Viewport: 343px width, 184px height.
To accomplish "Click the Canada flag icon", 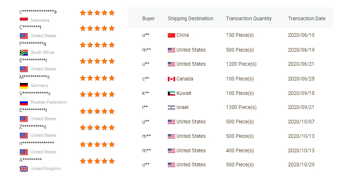I will tap(171, 79).
